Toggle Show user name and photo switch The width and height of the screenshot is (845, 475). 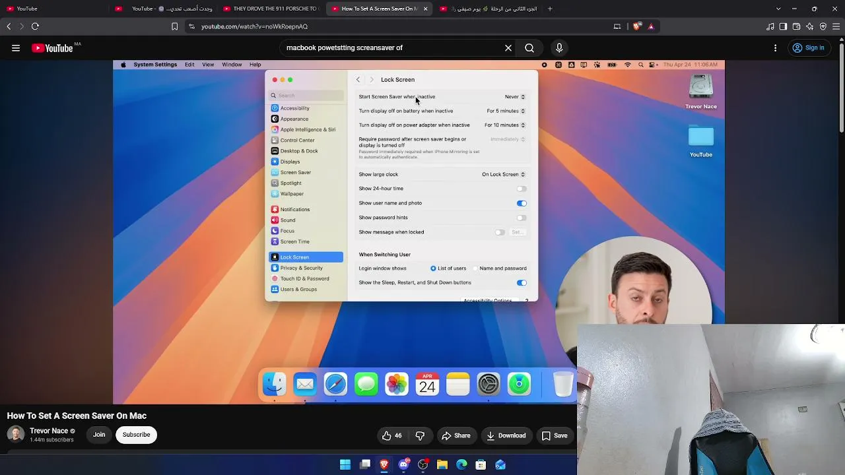tap(522, 203)
